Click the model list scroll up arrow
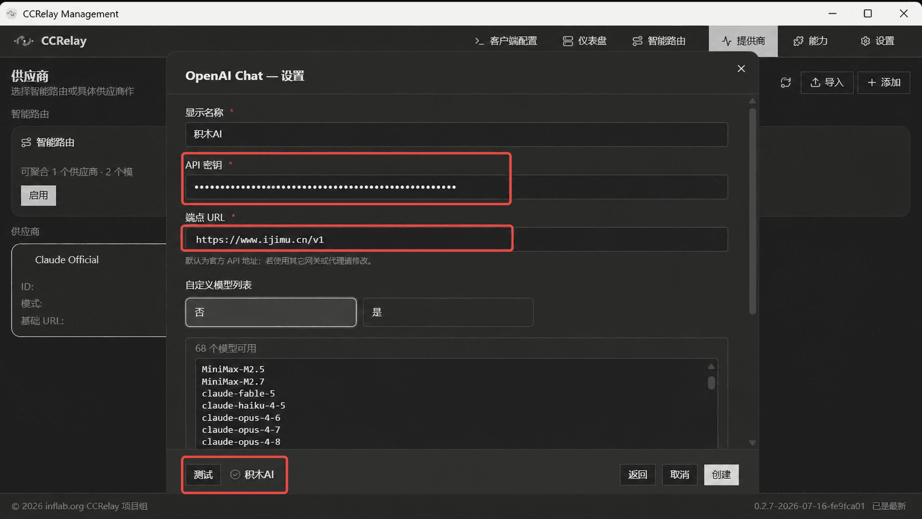 pos(711,367)
